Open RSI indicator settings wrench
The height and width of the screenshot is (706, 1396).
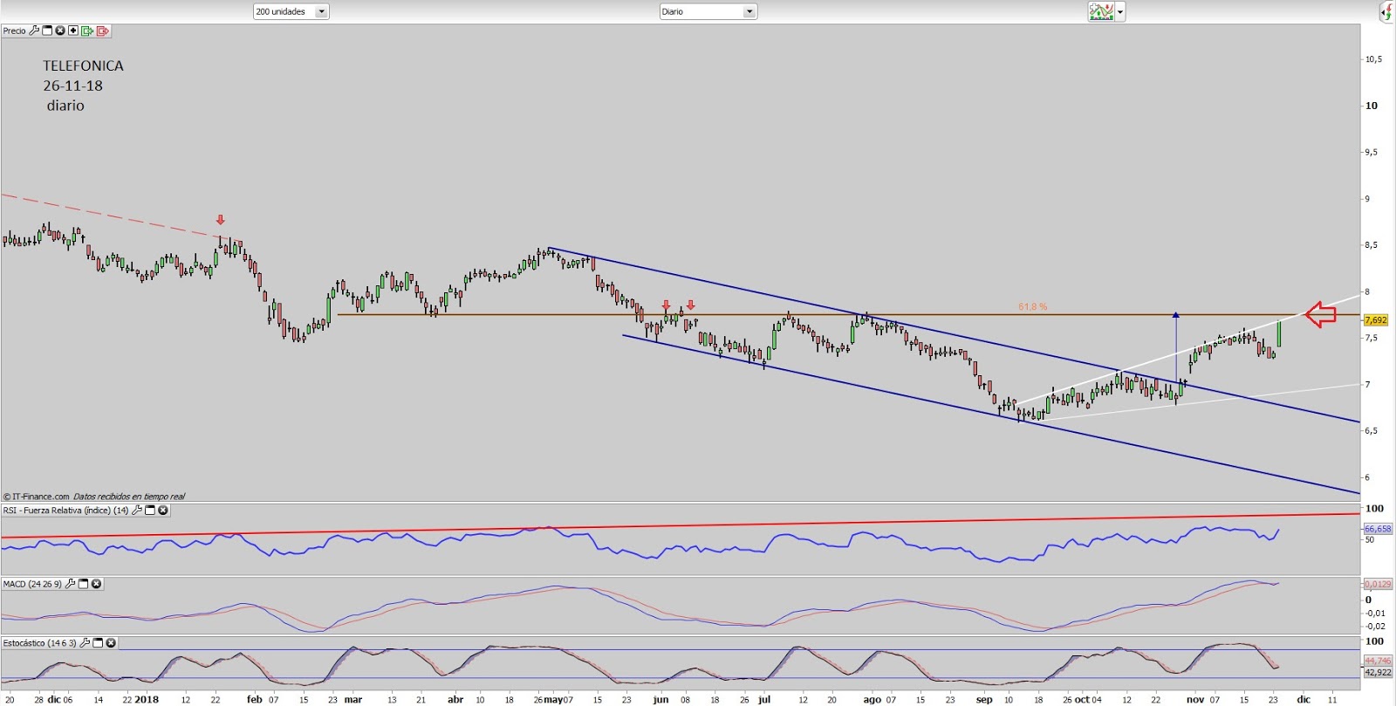pos(137,510)
